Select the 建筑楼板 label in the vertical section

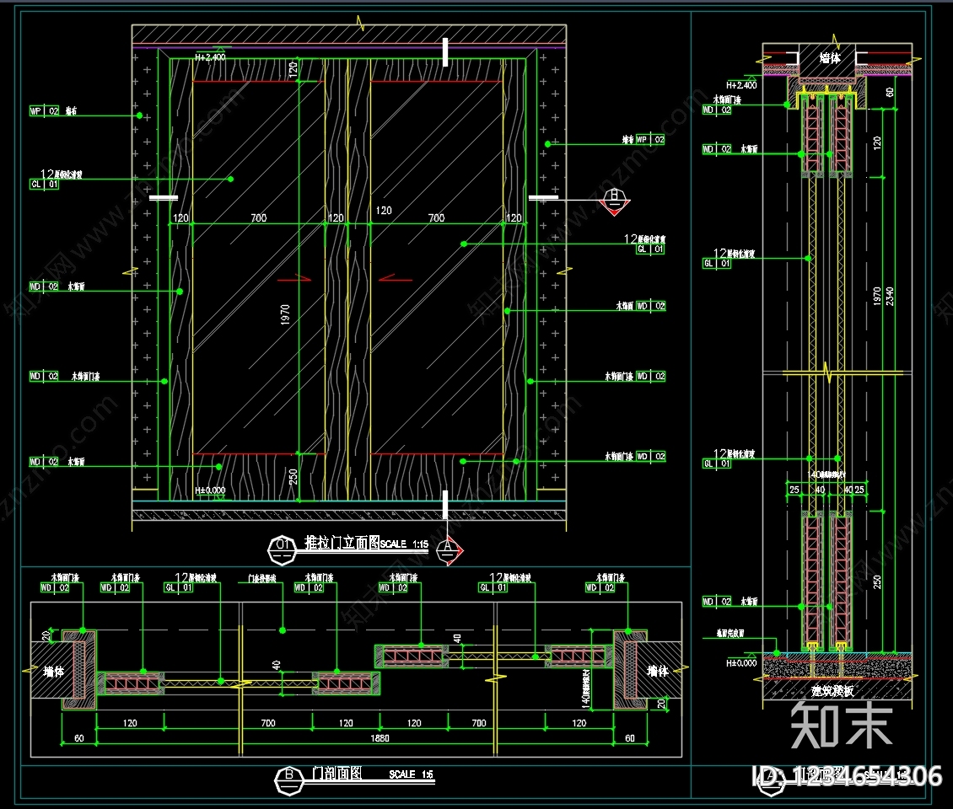(x=832, y=690)
